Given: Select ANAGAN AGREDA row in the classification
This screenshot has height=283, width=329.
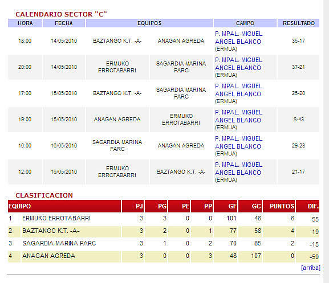Looking at the screenshot, I should pyautogui.click(x=164, y=256).
